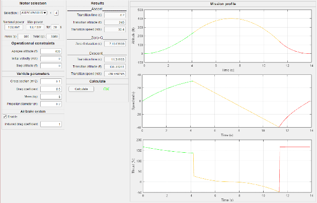Click the Apogee altitude input field
This screenshot has width=317, height=203.
click(51, 51)
